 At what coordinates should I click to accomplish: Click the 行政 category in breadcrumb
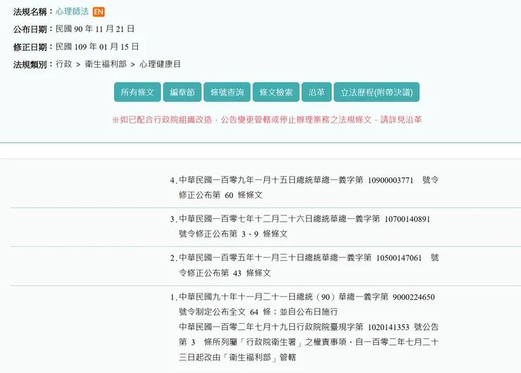coord(63,64)
